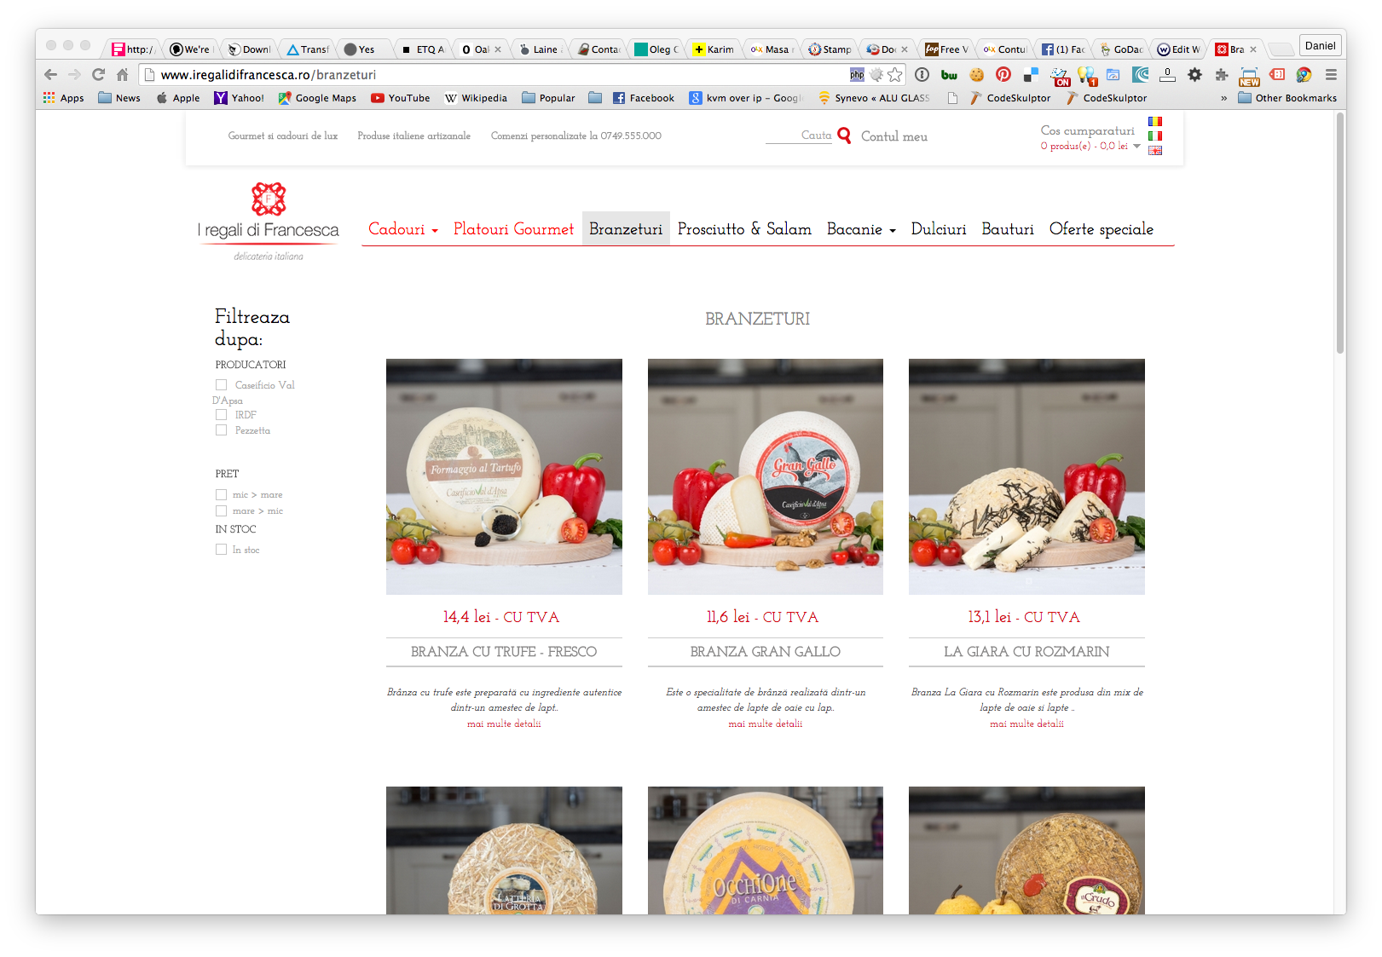1382x957 pixels.
Task: Open mai multe detalii for Branza Gran Gallo
Action: tap(766, 724)
